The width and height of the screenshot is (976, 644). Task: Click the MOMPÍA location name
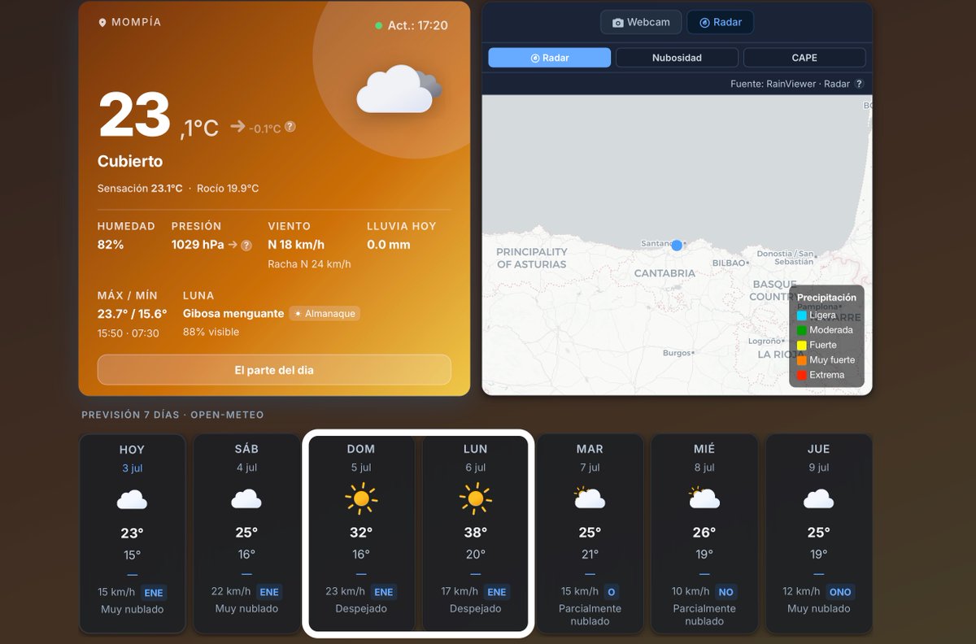(136, 23)
